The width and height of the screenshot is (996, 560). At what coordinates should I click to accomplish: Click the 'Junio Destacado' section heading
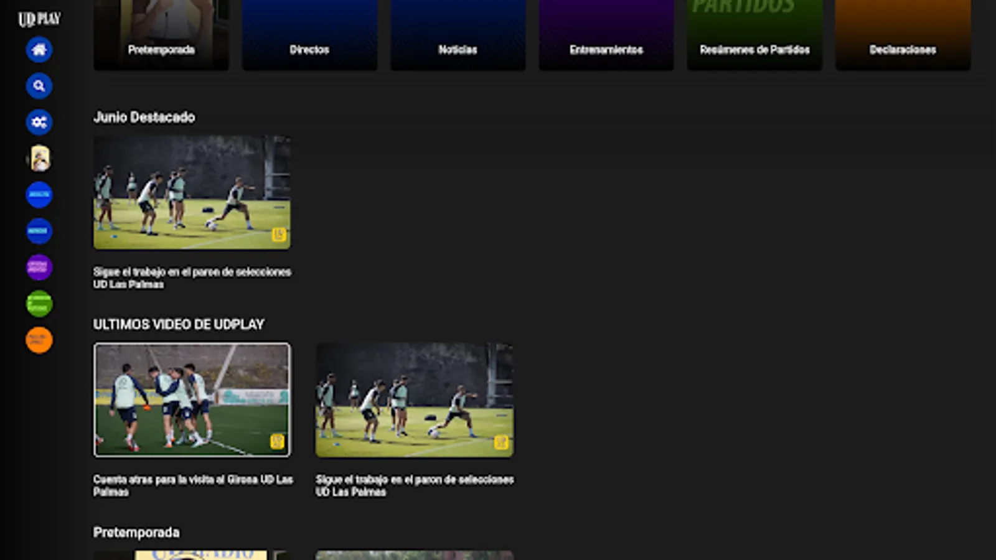tap(144, 117)
